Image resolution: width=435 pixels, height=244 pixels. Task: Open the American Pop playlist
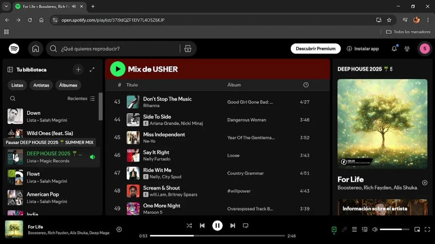click(53, 198)
